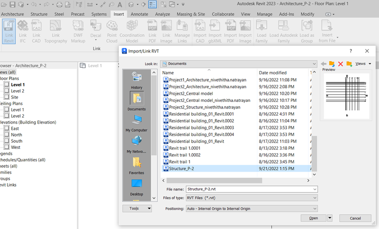
Task: Open the Manage Links tool
Action: pos(182,31)
